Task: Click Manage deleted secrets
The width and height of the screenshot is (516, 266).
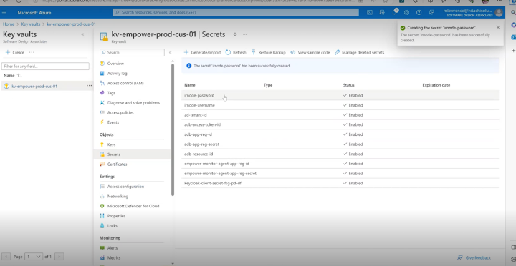Action: (359, 52)
